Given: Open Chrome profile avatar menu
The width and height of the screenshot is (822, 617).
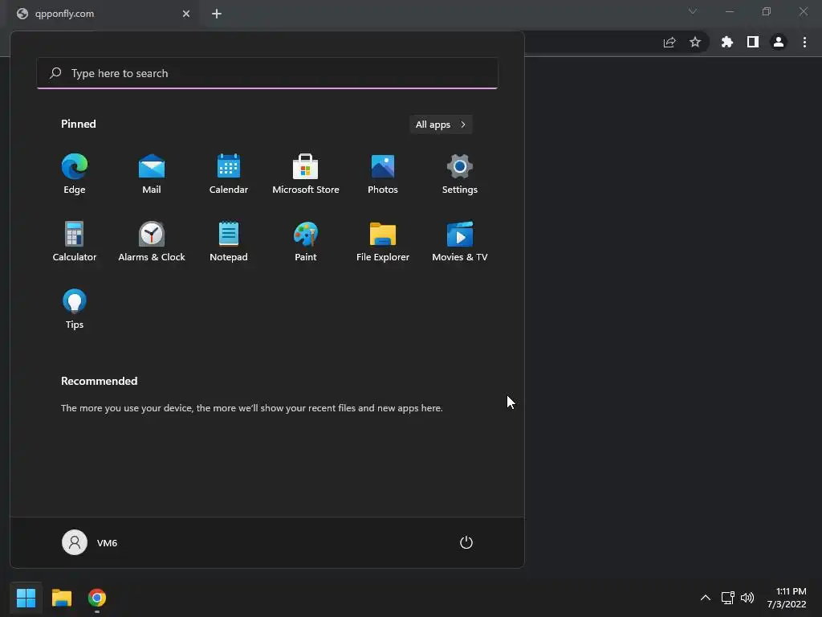Looking at the screenshot, I should 779,42.
